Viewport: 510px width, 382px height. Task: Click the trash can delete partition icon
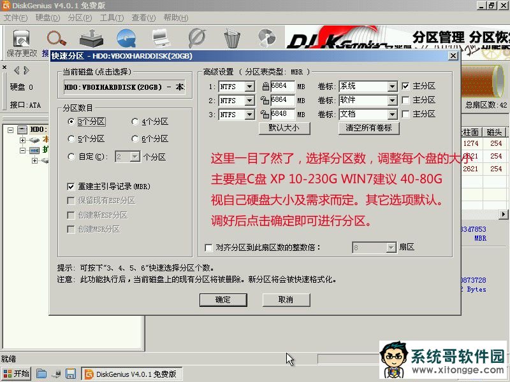coord(232,38)
